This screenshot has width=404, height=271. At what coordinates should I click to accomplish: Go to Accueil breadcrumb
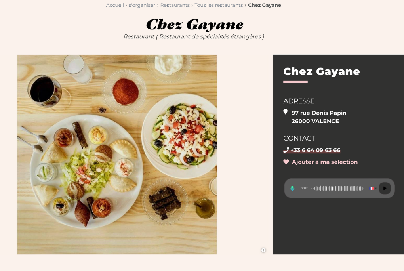pyautogui.click(x=115, y=5)
